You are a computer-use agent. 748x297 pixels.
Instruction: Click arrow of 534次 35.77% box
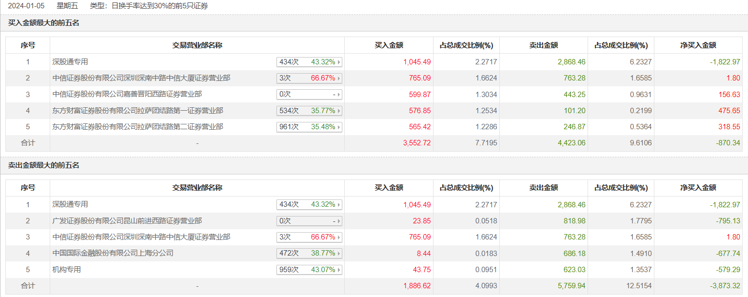[339, 111]
